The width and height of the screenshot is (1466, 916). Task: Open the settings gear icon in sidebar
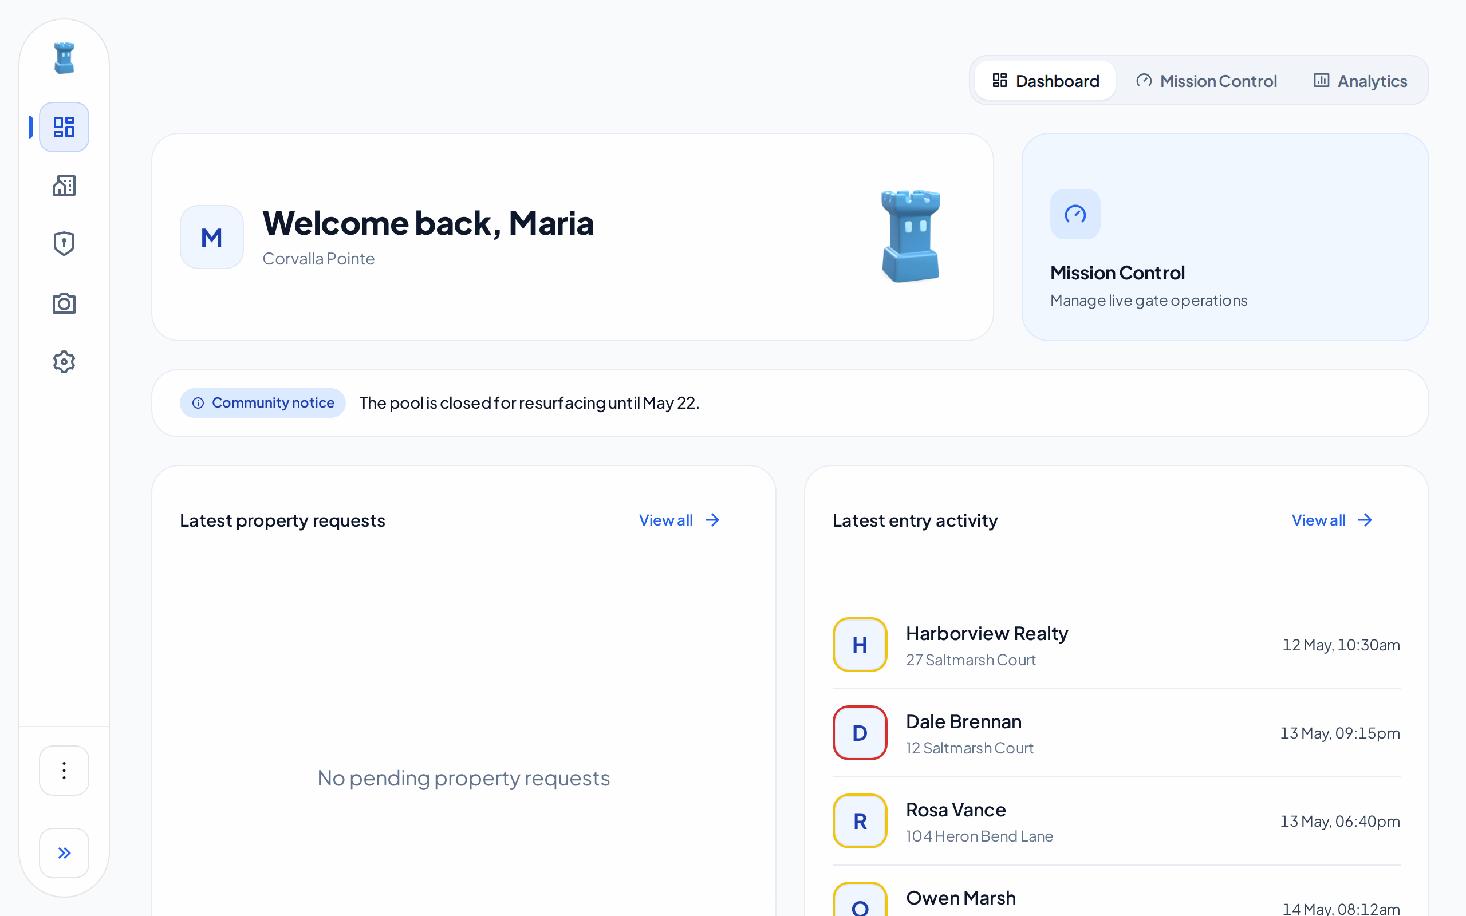pyautogui.click(x=64, y=362)
